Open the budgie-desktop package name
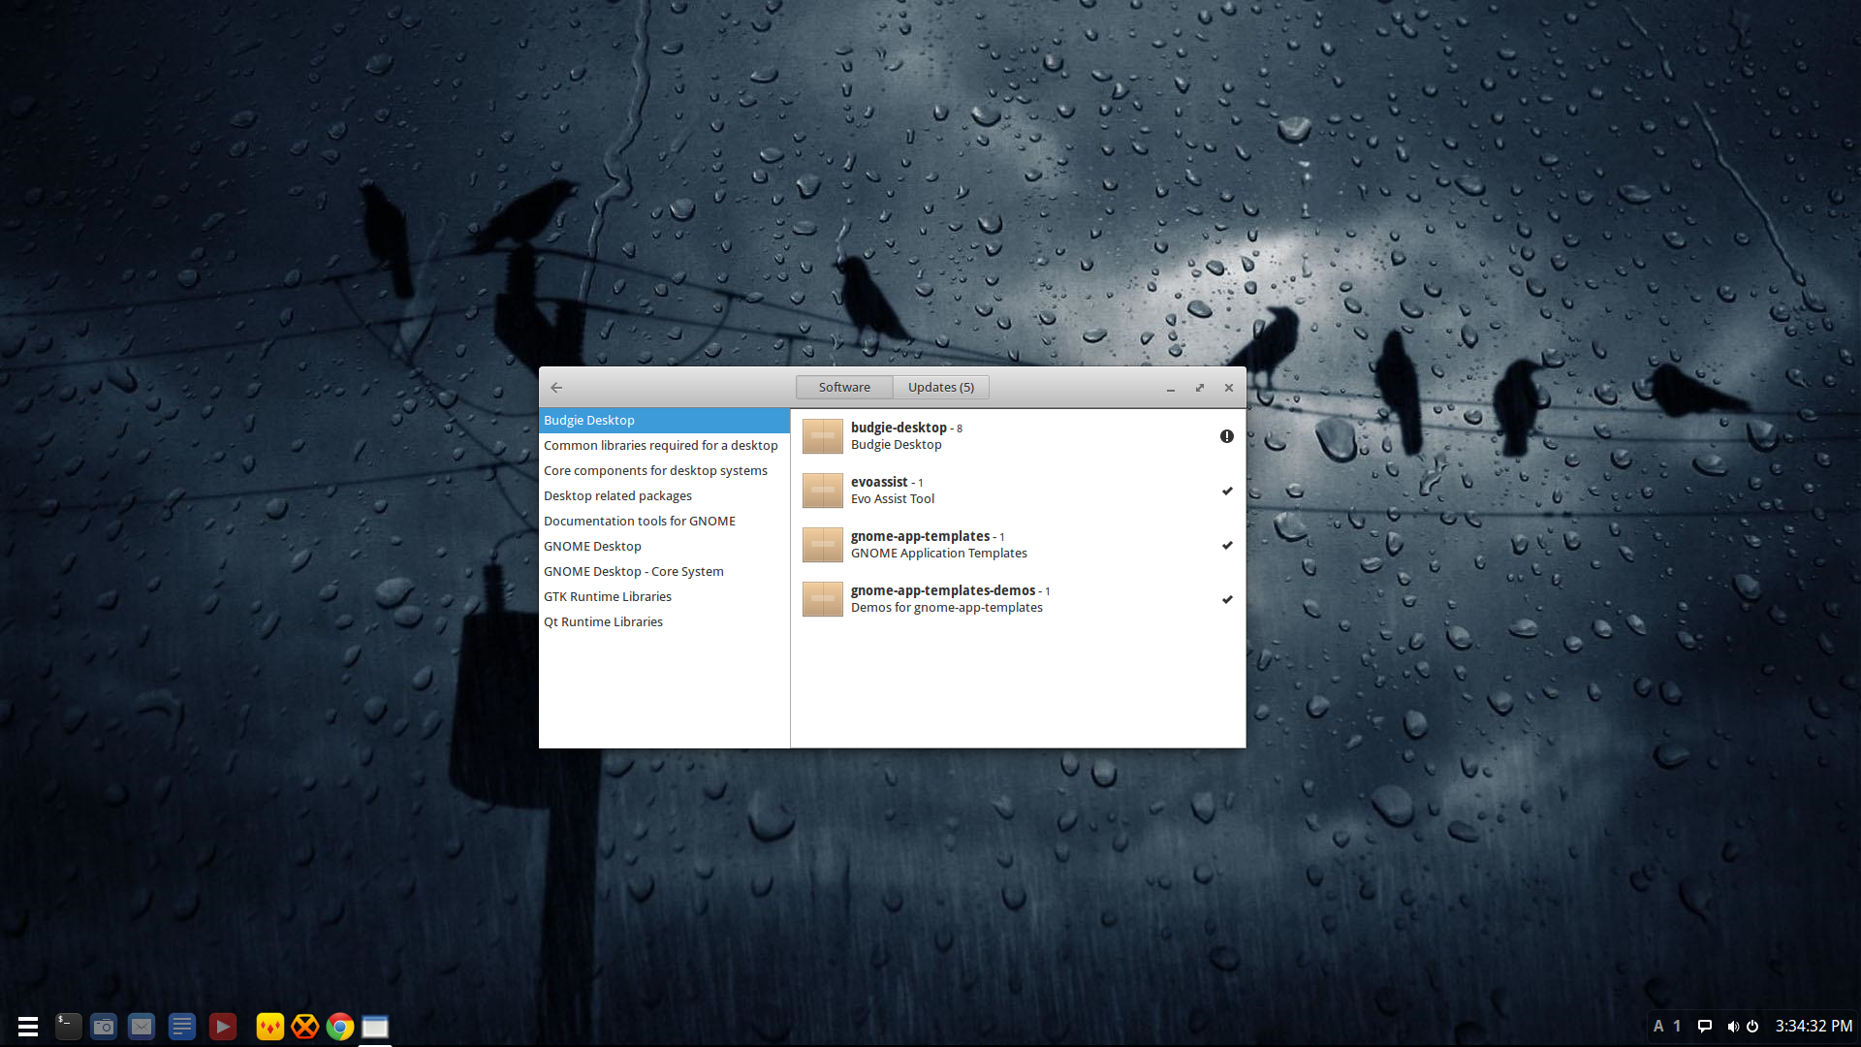 point(899,428)
